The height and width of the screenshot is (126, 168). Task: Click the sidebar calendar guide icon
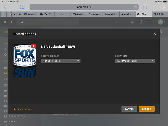[x=6, y=68]
